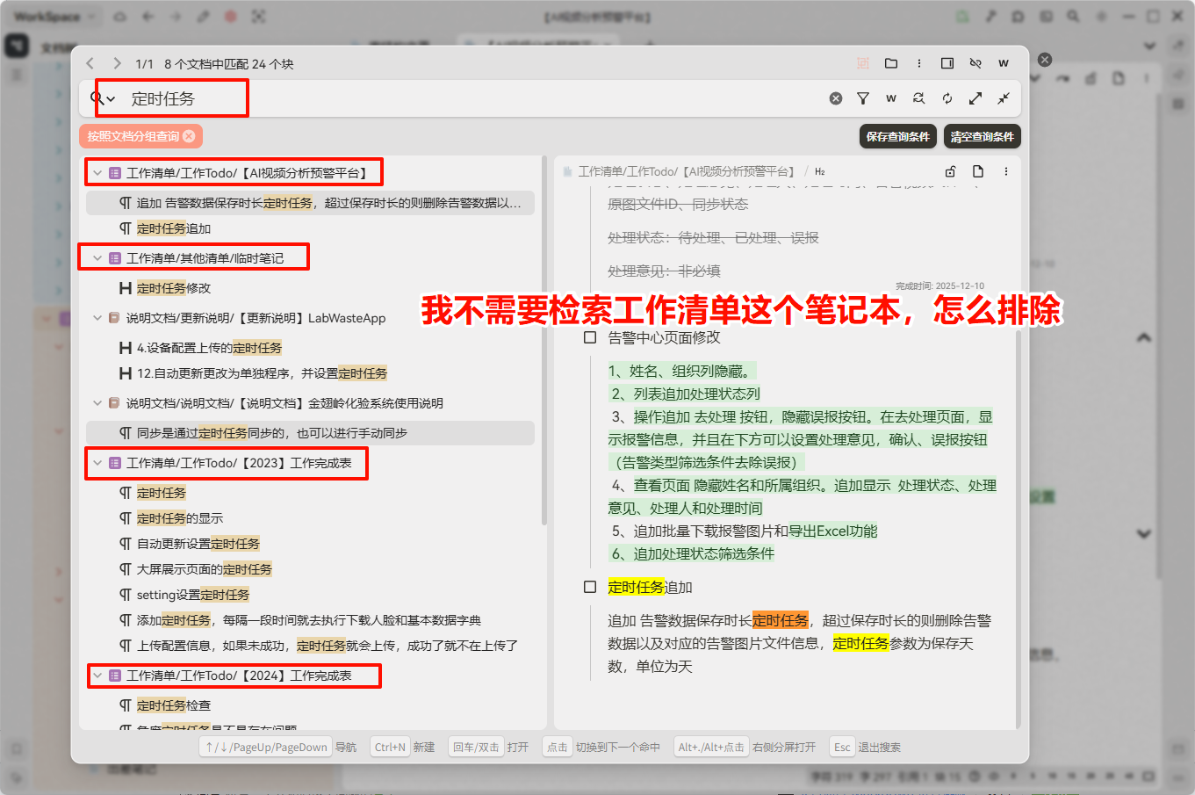
Task: Click the unlink icon in the search header
Action: click(x=975, y=63)
